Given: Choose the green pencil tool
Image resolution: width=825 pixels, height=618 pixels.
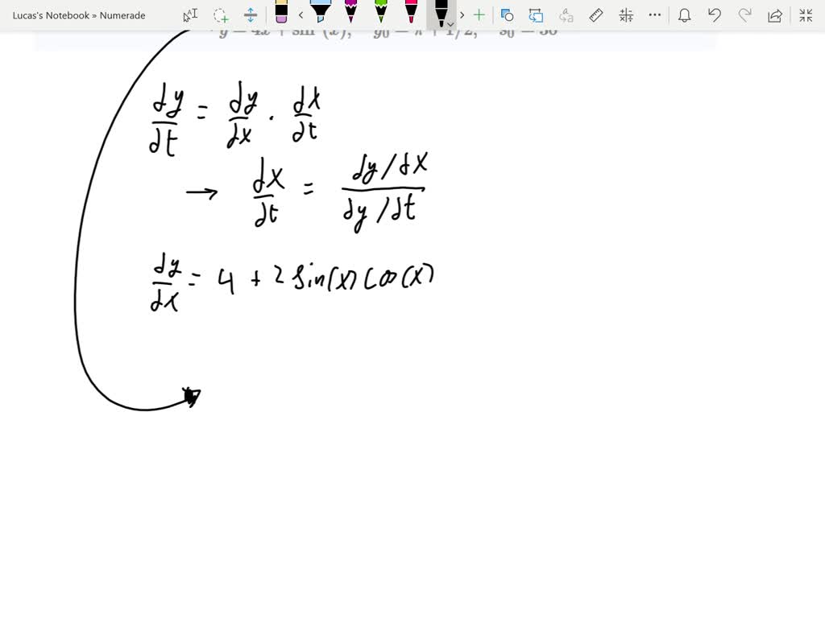Looking at the screenshot, I should tap(380, 14).
